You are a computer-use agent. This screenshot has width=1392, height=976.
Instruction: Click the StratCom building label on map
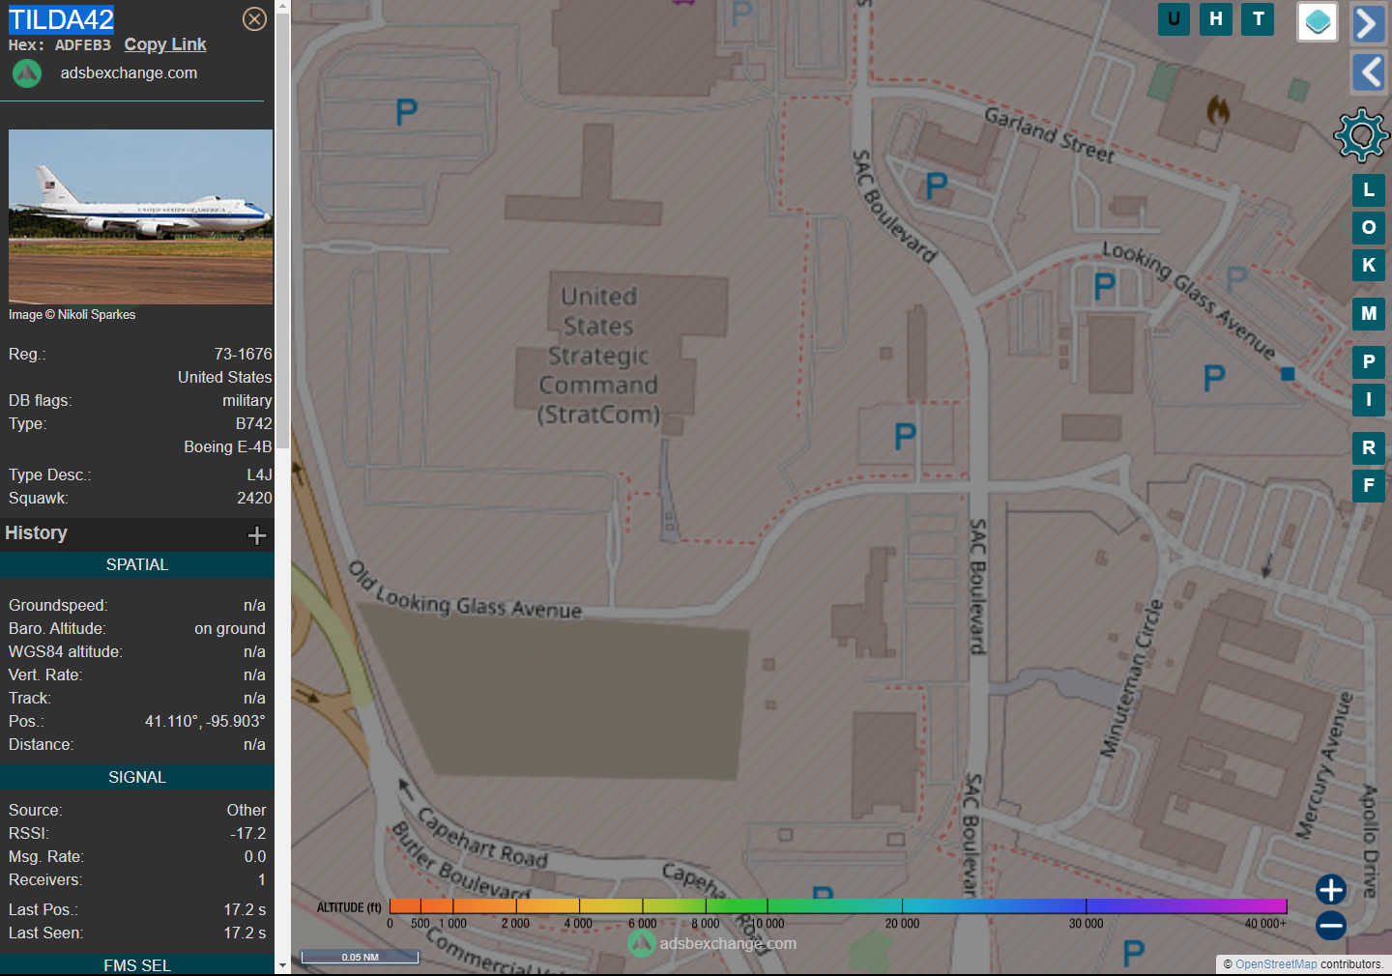599,356
